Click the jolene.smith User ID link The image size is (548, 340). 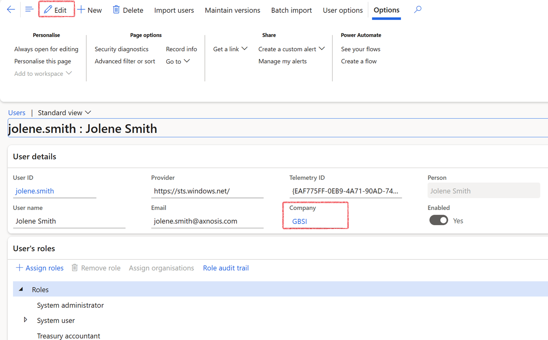(35, 191)
